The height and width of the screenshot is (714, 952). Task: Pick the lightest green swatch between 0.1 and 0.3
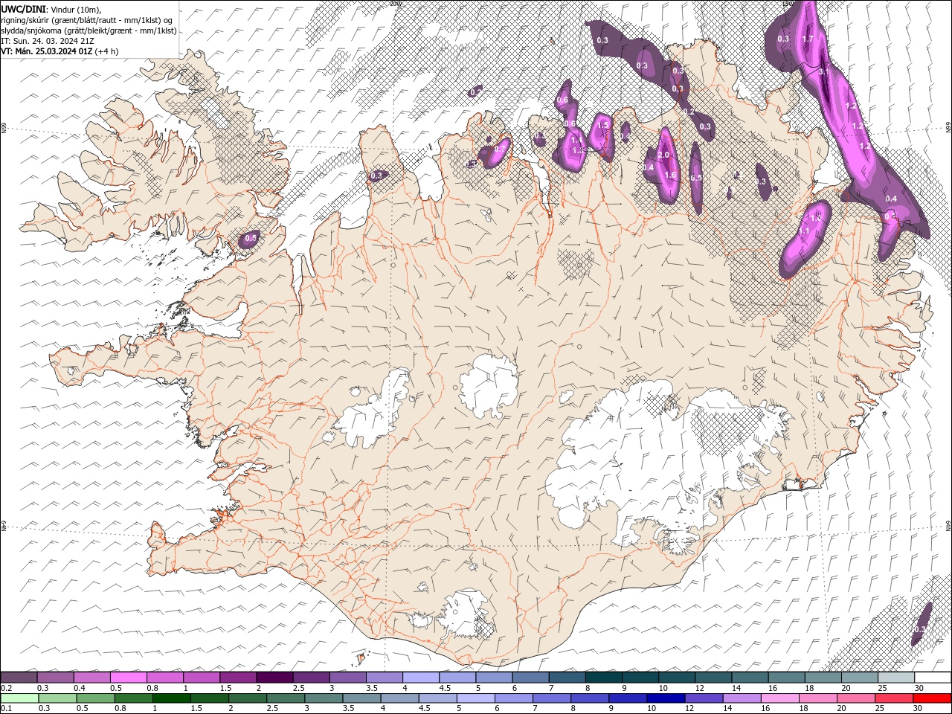coord(19,698)
